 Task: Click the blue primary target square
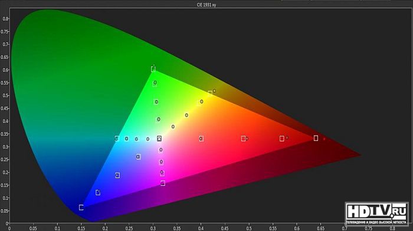81,207
